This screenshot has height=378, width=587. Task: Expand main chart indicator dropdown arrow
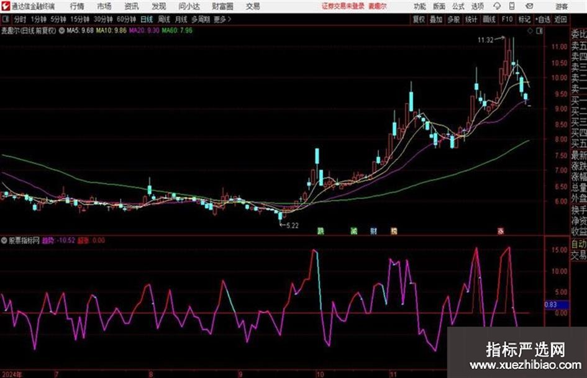pos(61,30)
